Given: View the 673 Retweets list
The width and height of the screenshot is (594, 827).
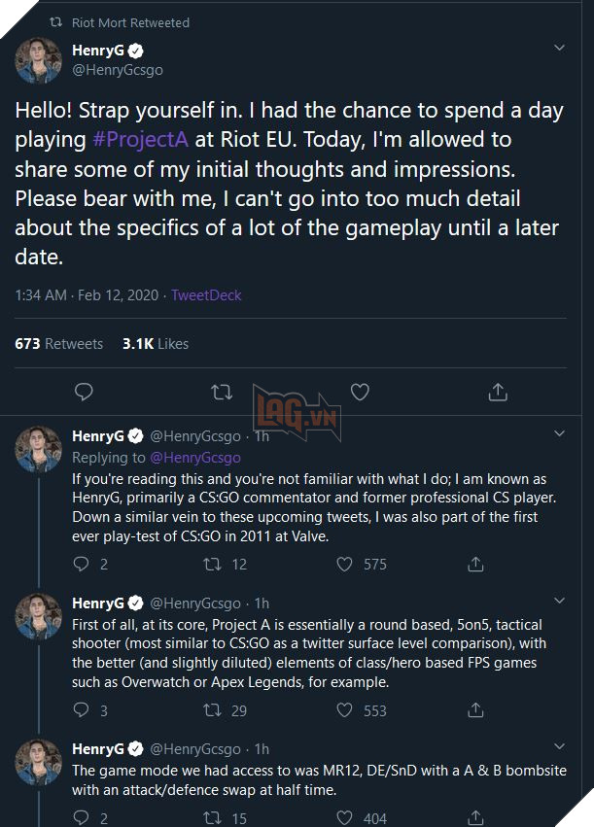Looking at the screenshot, I should tap(59, 343).
